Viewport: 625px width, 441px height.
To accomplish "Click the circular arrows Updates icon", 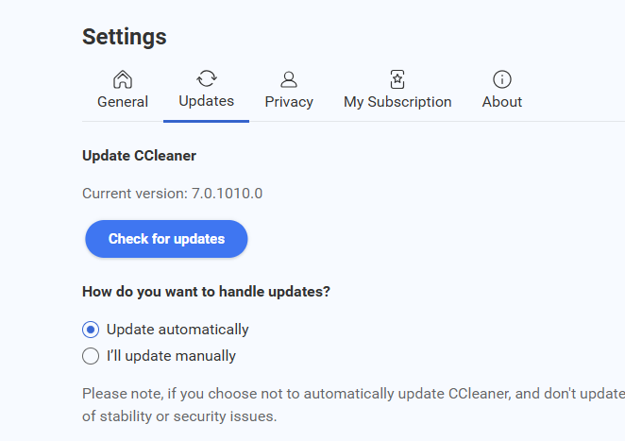I will tap(206, 78).
